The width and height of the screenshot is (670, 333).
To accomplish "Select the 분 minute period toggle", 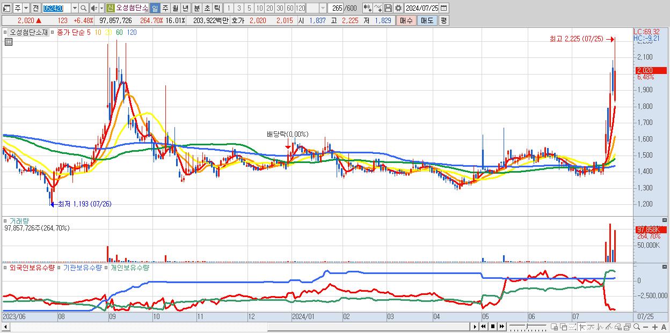I will pos(196,8).
